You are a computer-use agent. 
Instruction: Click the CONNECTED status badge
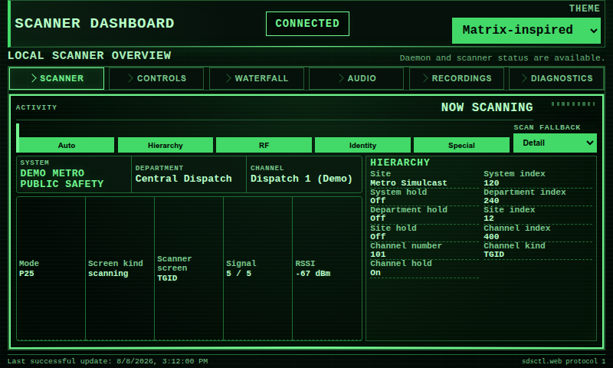point(307,24)
